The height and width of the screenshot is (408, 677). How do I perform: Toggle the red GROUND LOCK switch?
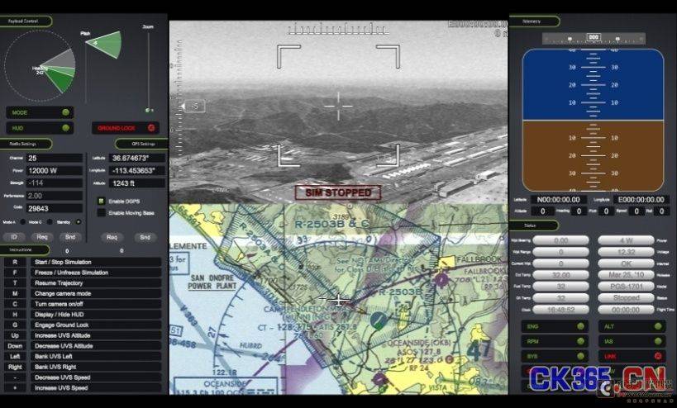tap(126, 128)
